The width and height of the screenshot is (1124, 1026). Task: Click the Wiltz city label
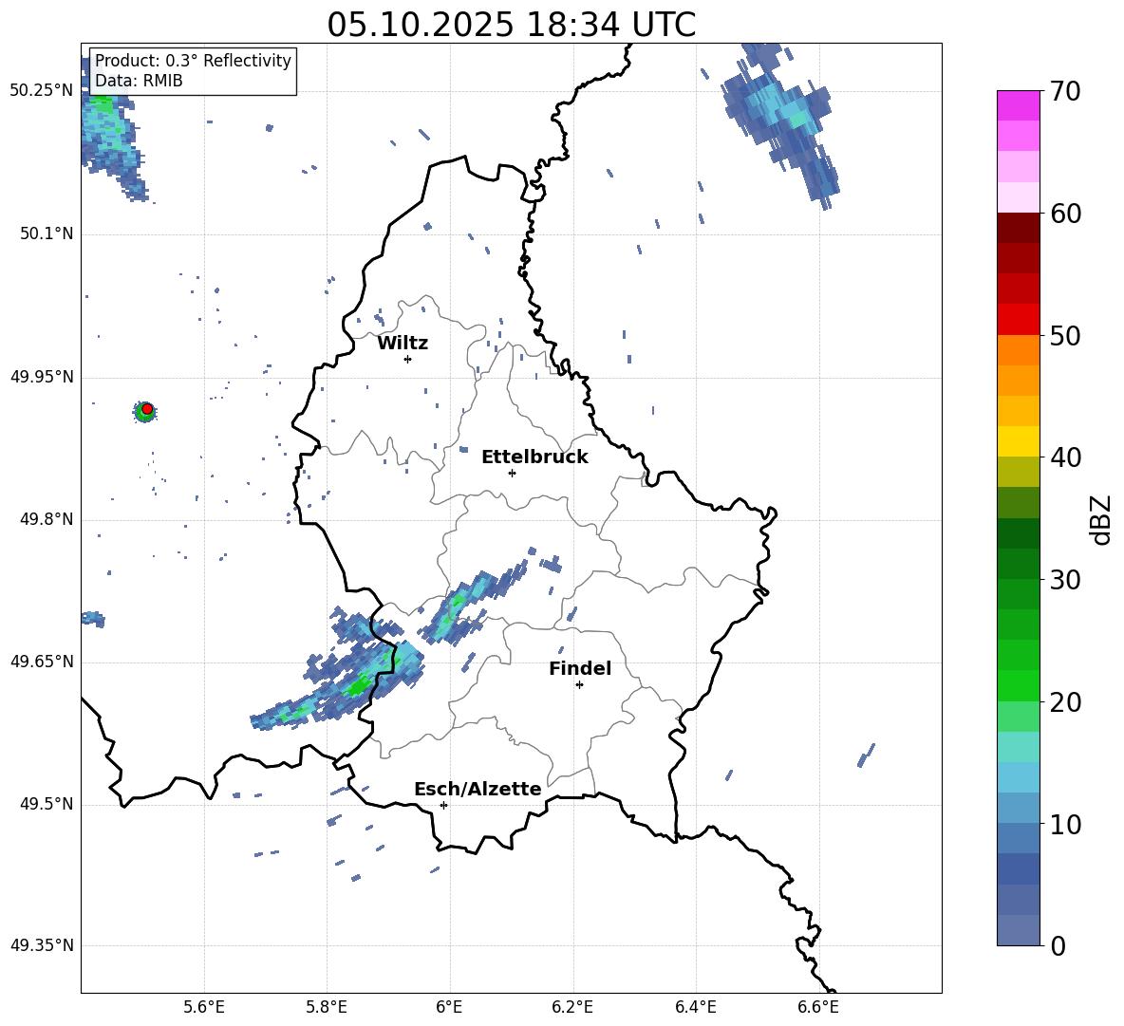coord(403,344)
